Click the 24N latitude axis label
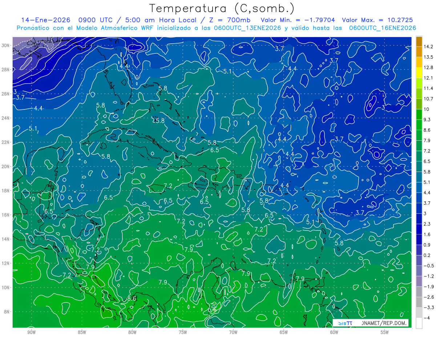The image size is (436, 337). point(6,118)
